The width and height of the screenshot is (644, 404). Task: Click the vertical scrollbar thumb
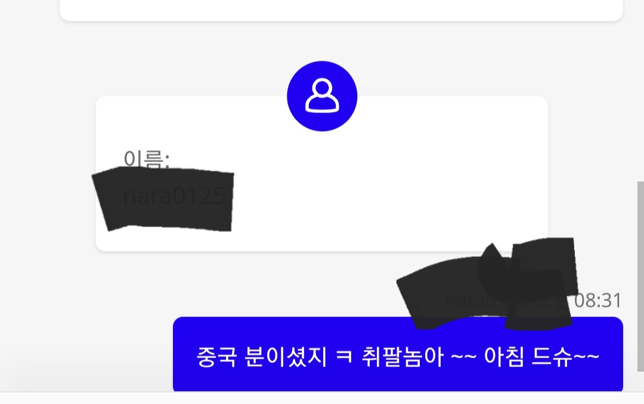click(x=640, y=276)
